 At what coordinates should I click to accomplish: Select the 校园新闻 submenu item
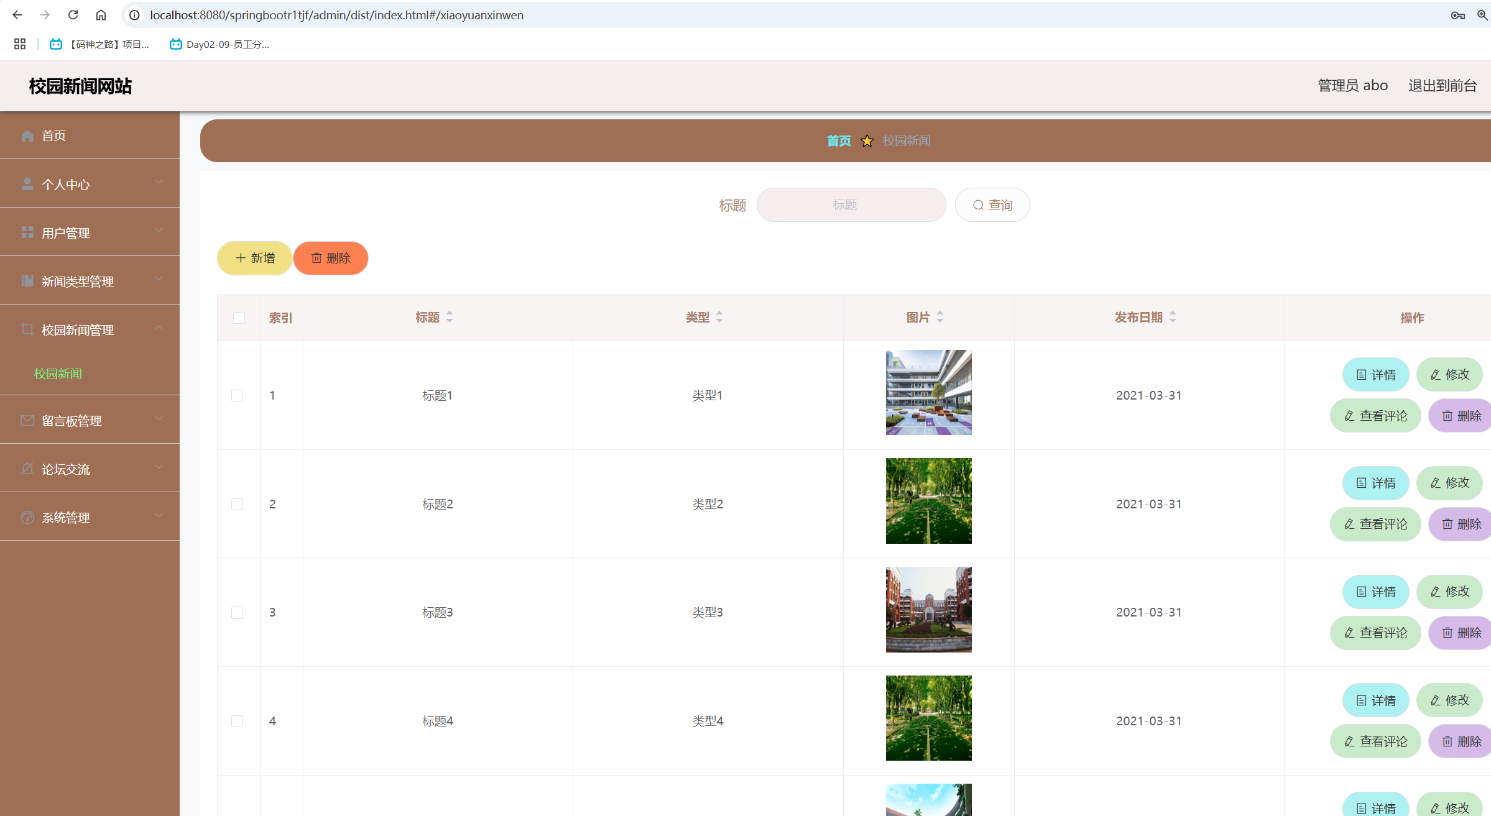click(58, 374)
